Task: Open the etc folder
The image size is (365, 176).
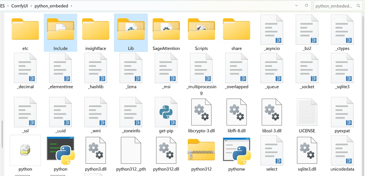Action: 25,33
